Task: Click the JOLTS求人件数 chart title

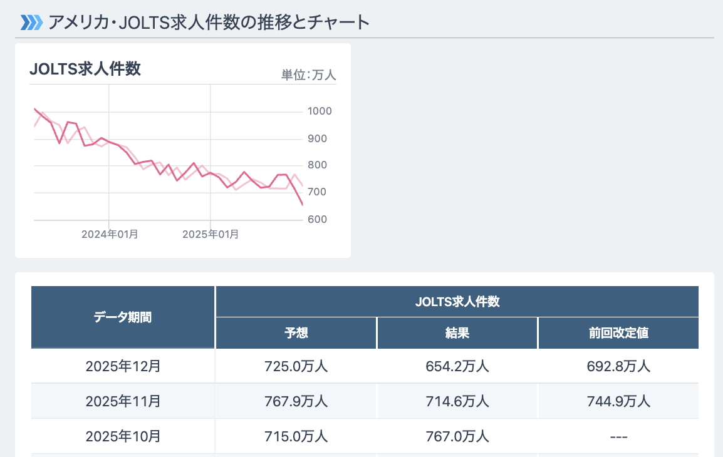Action: (85, 69)
